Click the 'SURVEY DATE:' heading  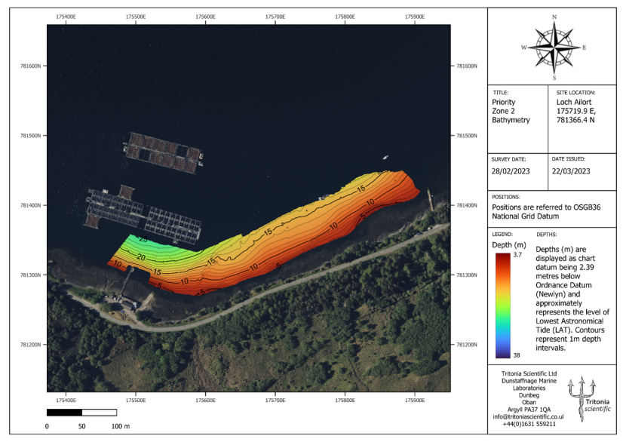pos(508,159)
